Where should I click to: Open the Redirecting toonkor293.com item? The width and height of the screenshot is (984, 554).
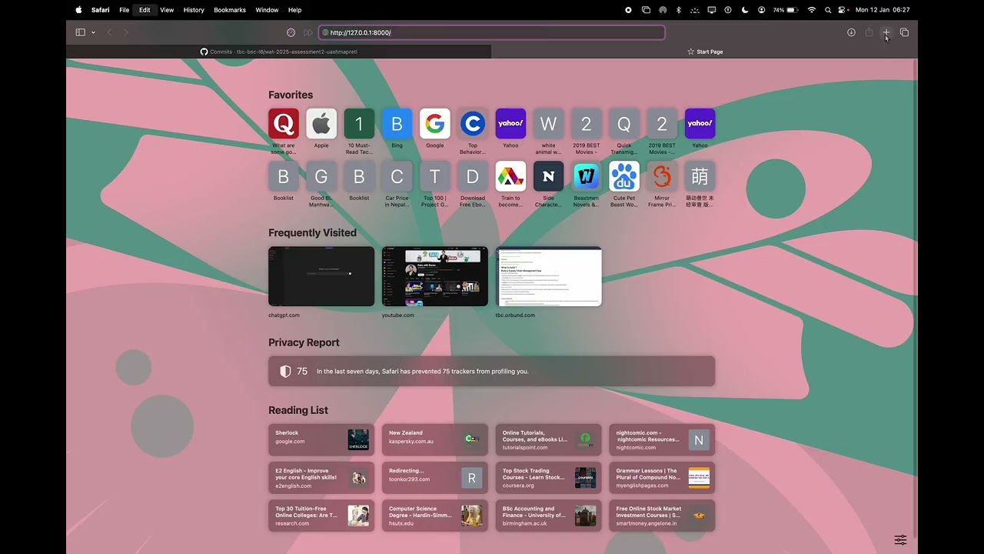point(435,478)
